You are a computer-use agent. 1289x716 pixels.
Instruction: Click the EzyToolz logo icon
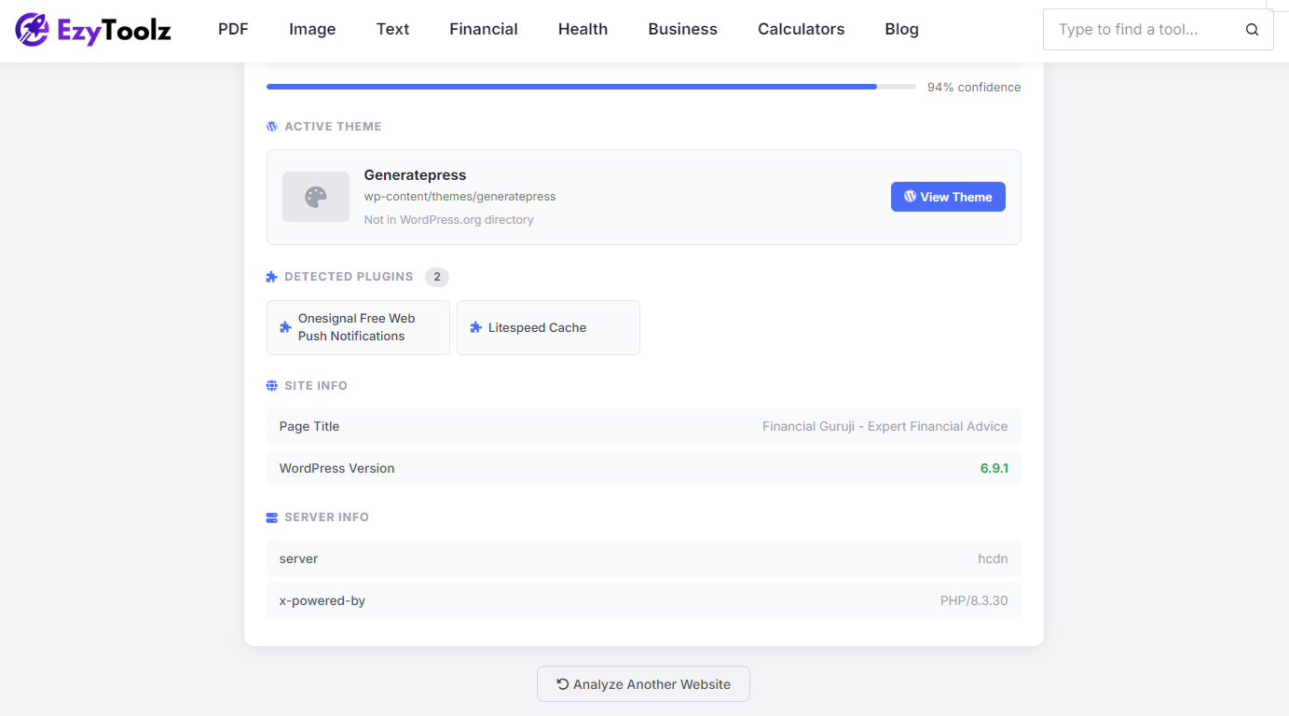[33, 29]
